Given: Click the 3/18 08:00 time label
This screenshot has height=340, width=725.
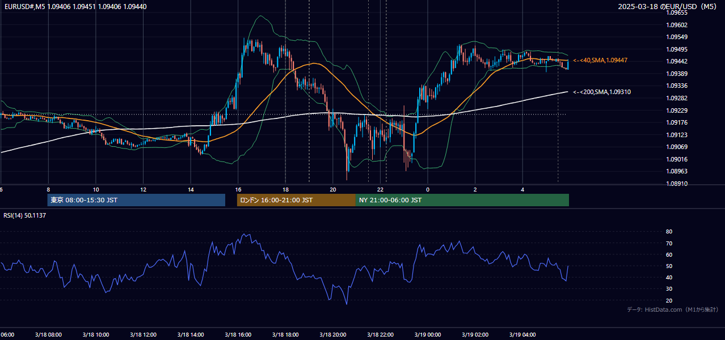Looking at the screenshot, I should click(48, 334).
